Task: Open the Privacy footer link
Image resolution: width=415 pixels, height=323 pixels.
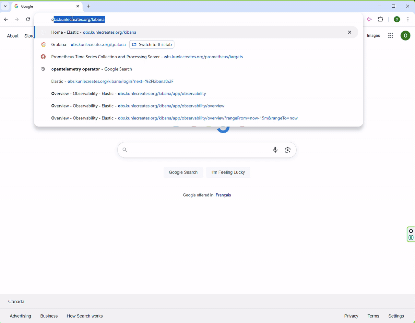Action: pos(351,316)
